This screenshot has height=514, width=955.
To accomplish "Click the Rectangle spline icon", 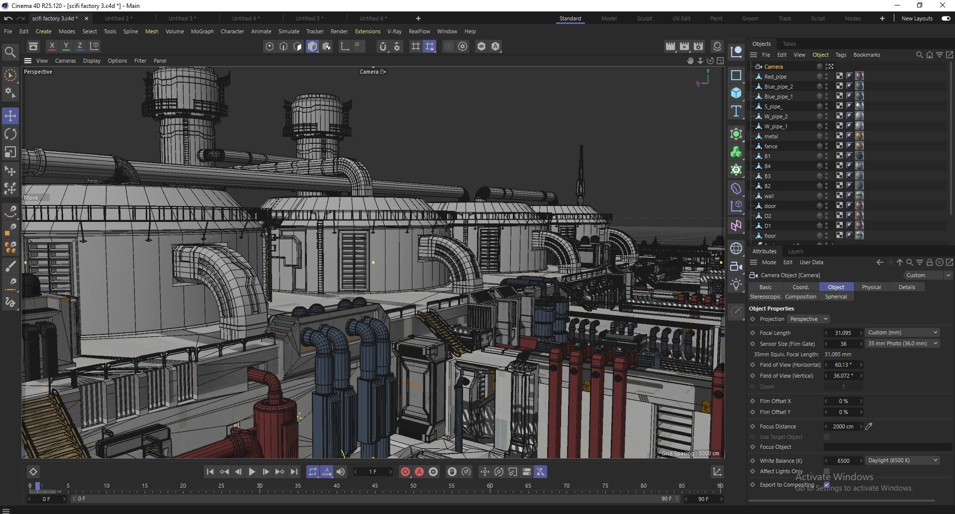I will pos(736,75).
